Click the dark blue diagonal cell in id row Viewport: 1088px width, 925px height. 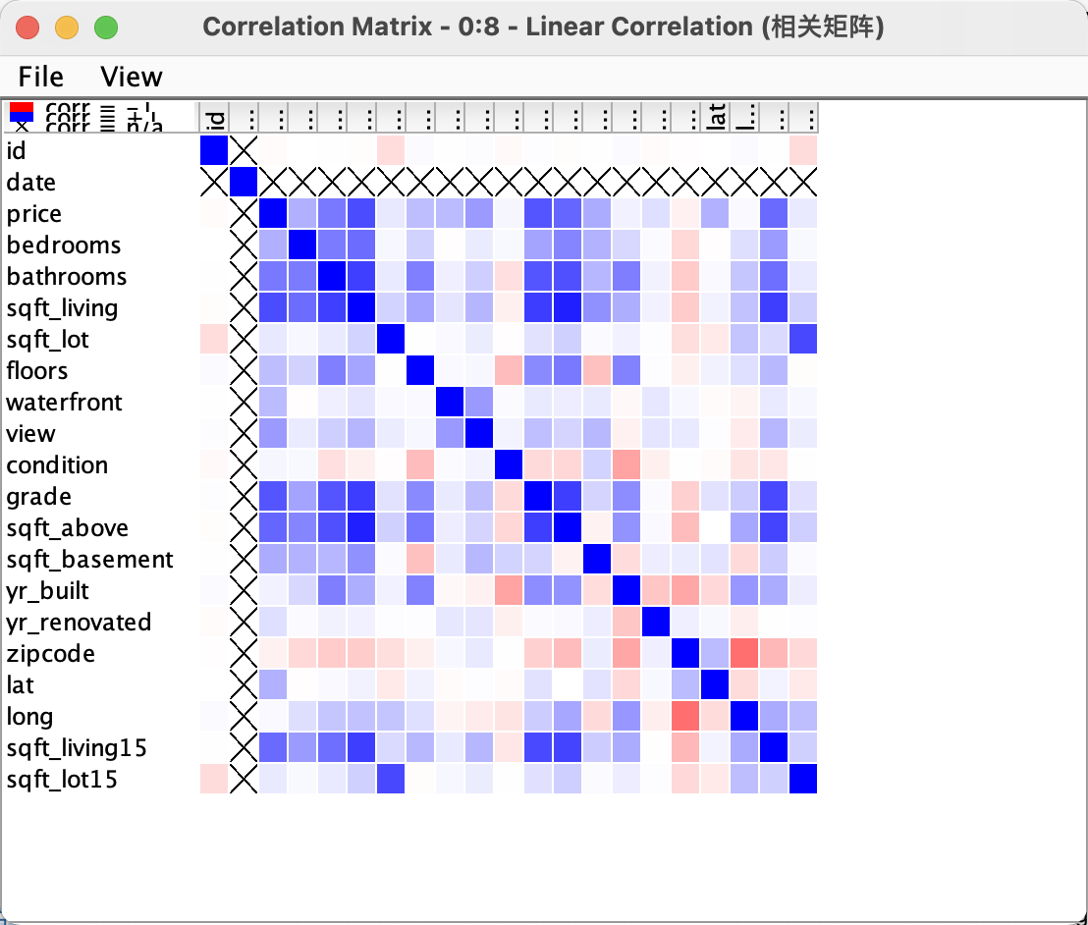(x=214, y=150)
